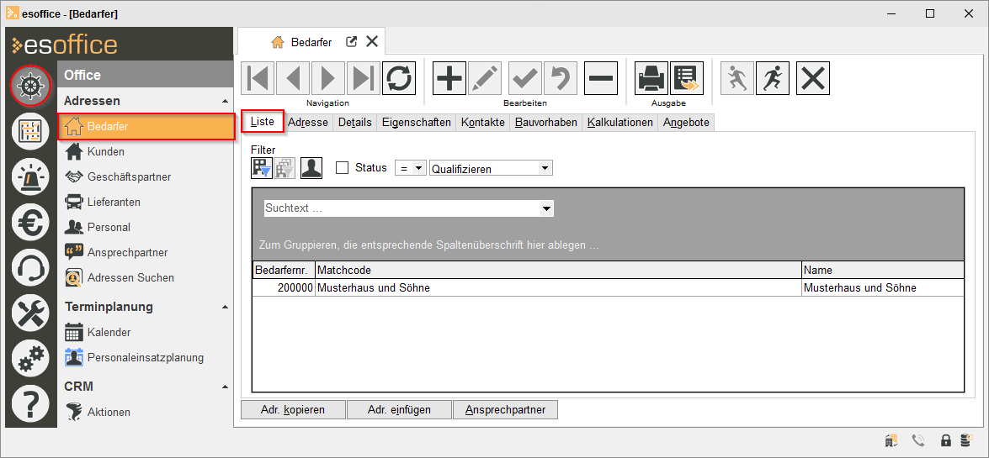Go to previous record arrow
The width and height of the screenshot is (989, 458).
[x=293, y=79]
